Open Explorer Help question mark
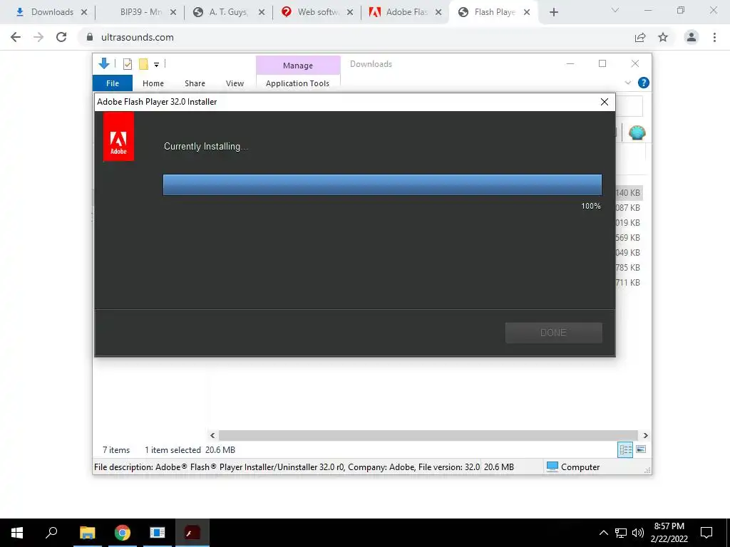Screen dimensions: 730x547 pyautogui.click(x=644, y=83)
